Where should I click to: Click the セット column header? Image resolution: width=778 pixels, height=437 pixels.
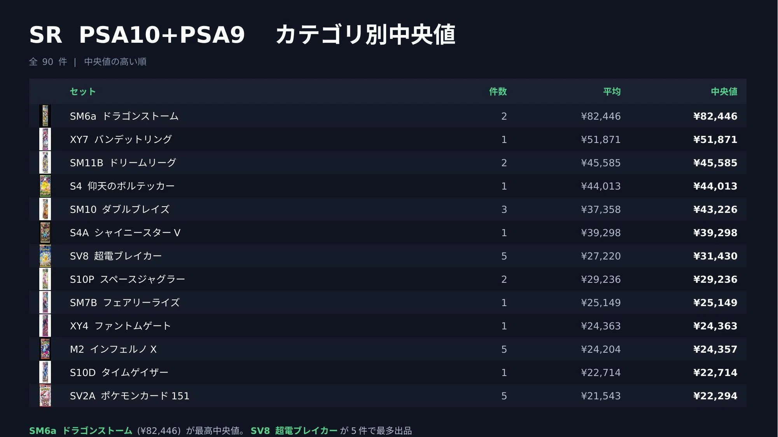coord(83,92)
